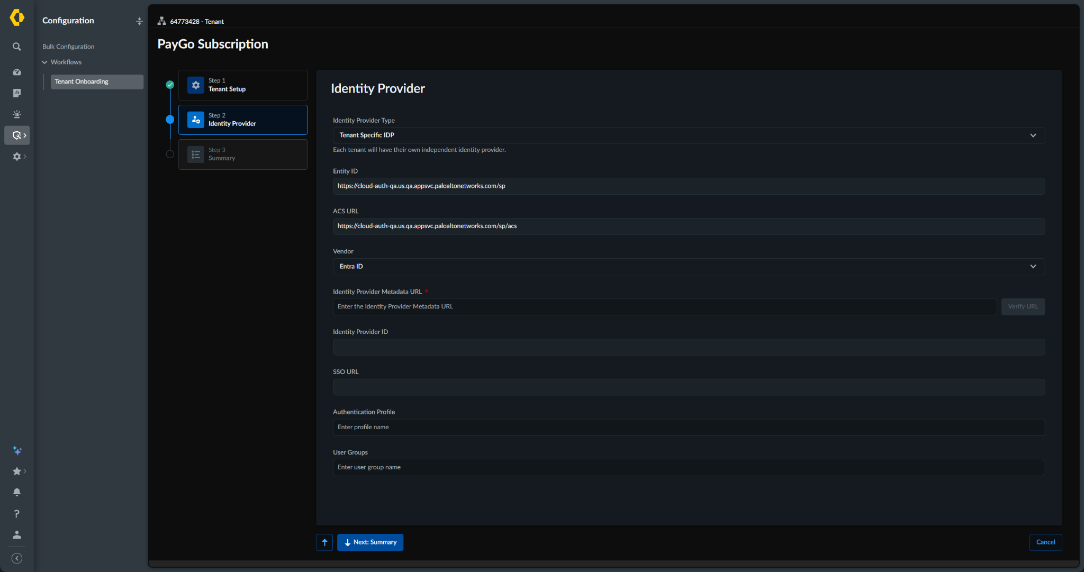Open the dashboard gauge icon
This screenshot has height=572, width=1084.
[17, 72]
